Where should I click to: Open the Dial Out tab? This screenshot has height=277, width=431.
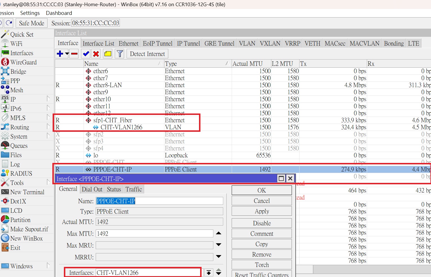pyautogui.click(x=92, y=189)
